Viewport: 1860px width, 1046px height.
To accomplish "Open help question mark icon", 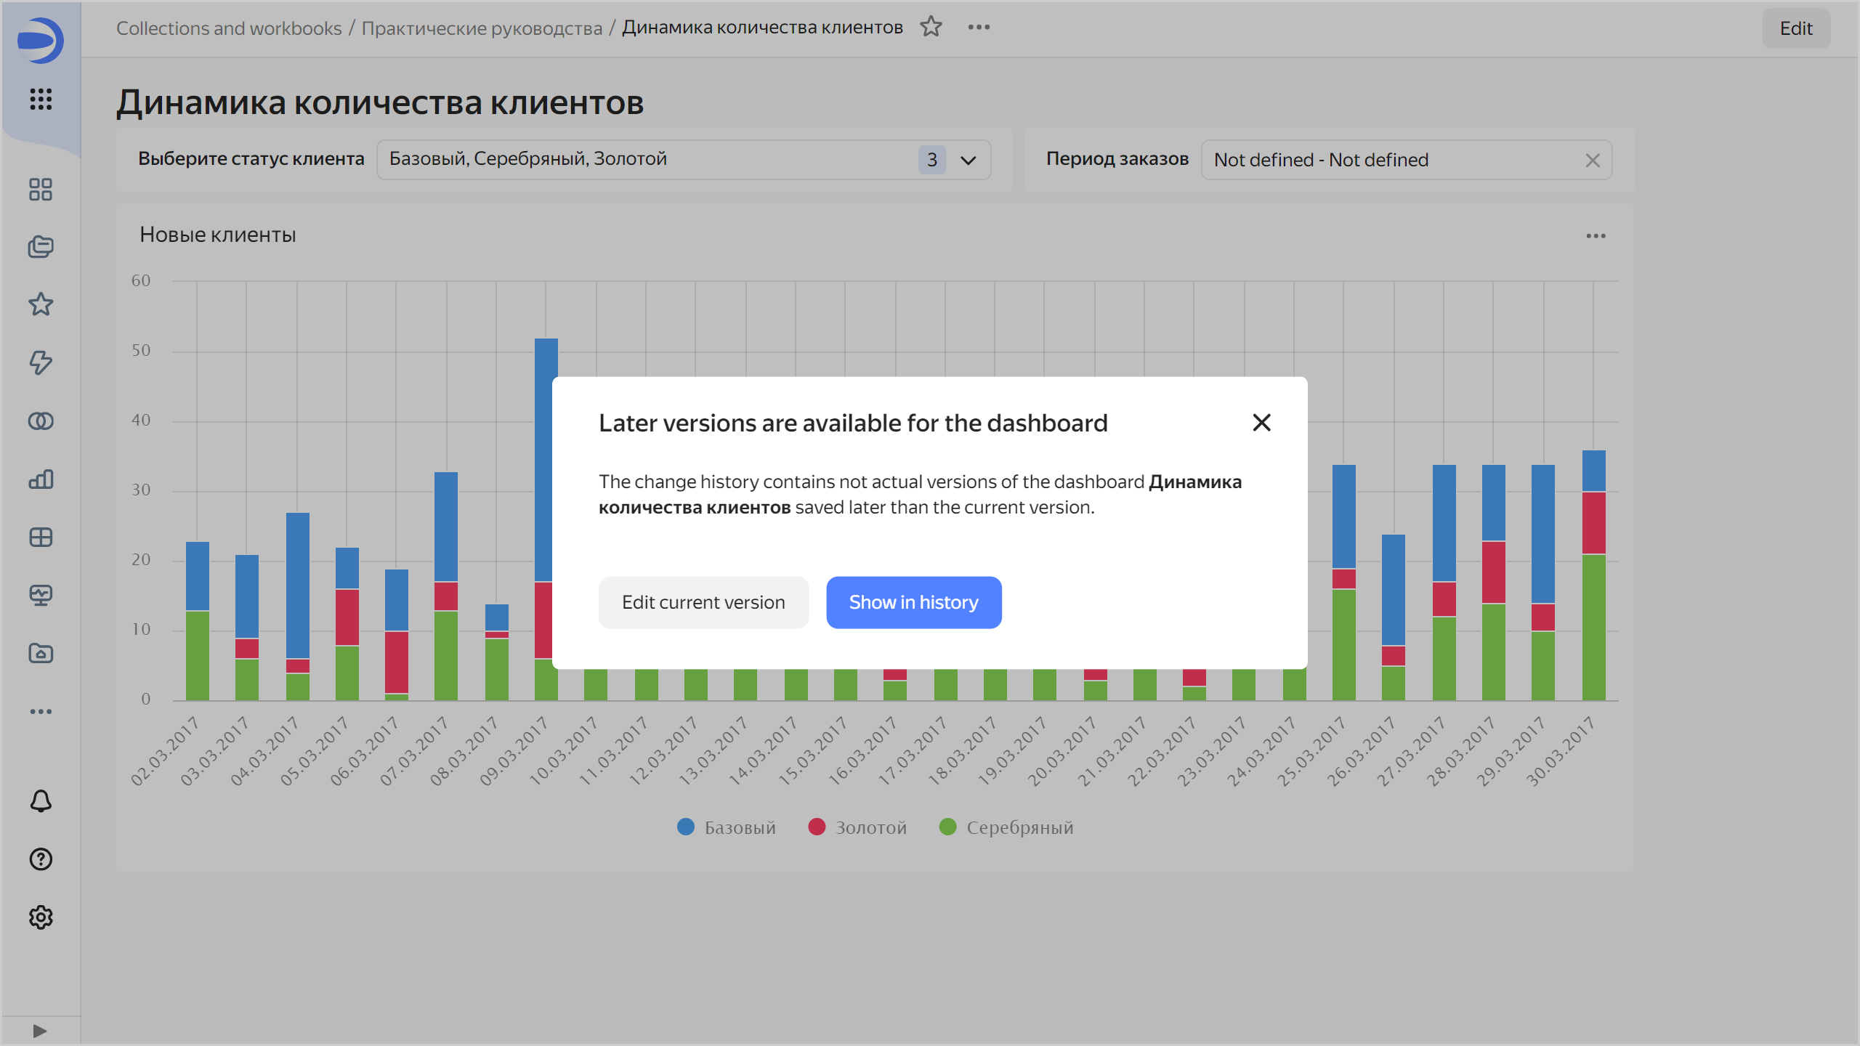I will tap(41, 859).
